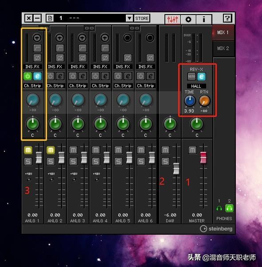Switch to the MIX 1 tab
The image size is (262, 267).
tap(223, 32)
